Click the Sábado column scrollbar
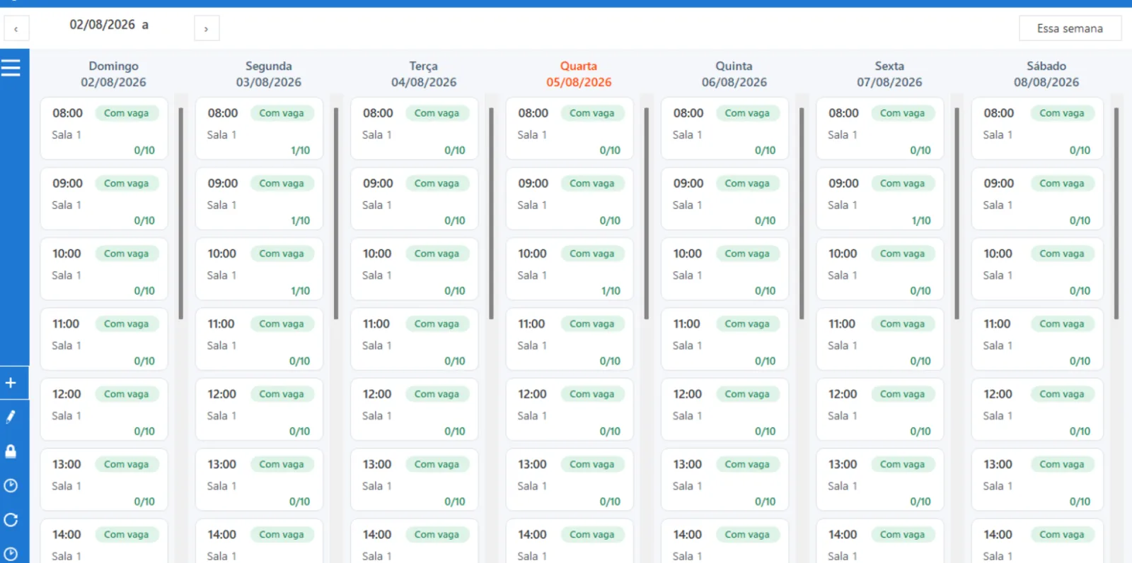1132x563 pixels. pos(1116,213)
